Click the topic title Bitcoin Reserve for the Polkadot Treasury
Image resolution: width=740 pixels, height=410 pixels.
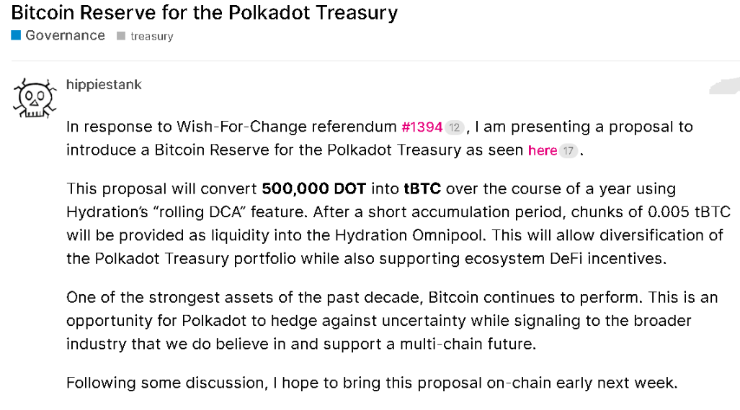[205, 13]
